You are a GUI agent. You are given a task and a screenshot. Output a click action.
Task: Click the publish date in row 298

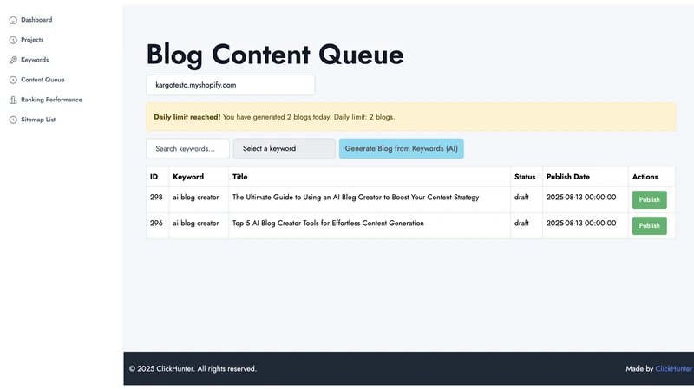tap(581, 198)
